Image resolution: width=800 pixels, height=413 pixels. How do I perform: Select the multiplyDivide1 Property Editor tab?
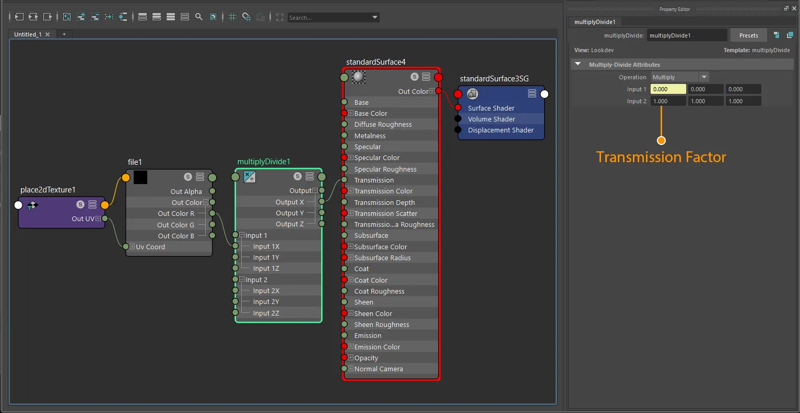point(595,22)
